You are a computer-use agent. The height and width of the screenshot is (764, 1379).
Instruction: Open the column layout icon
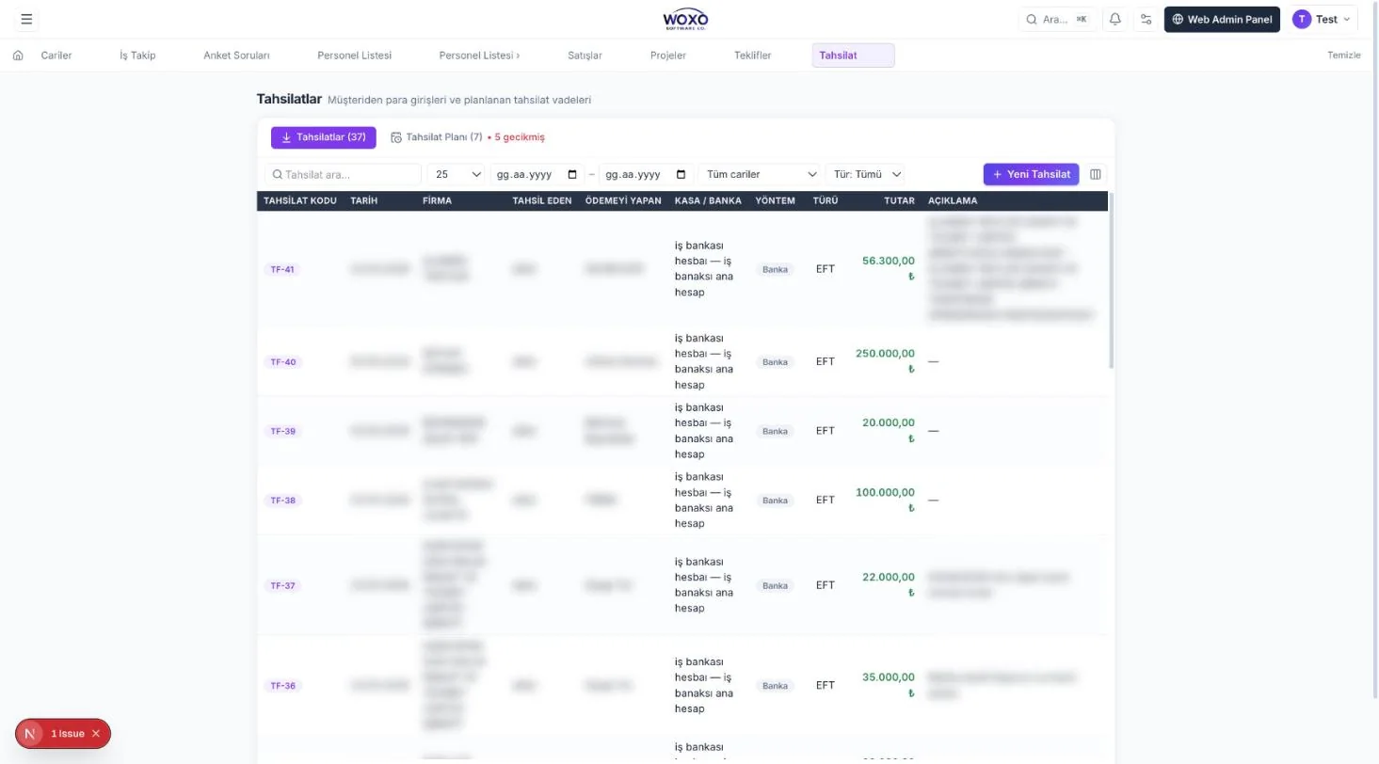pyautogui.click(x=1095, y=174)
